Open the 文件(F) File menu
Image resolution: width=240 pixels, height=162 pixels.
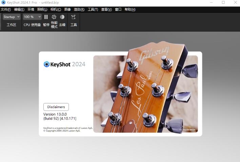[x=6, y=9]
